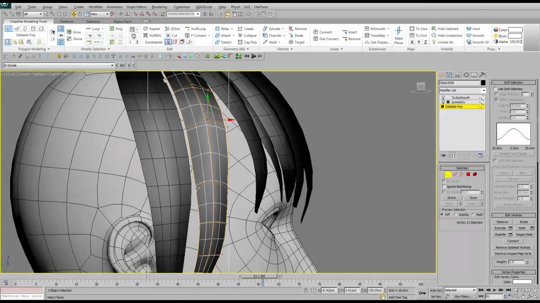
Task: Expand the Modify Selection panel arrow
Action: coord(109,49)
